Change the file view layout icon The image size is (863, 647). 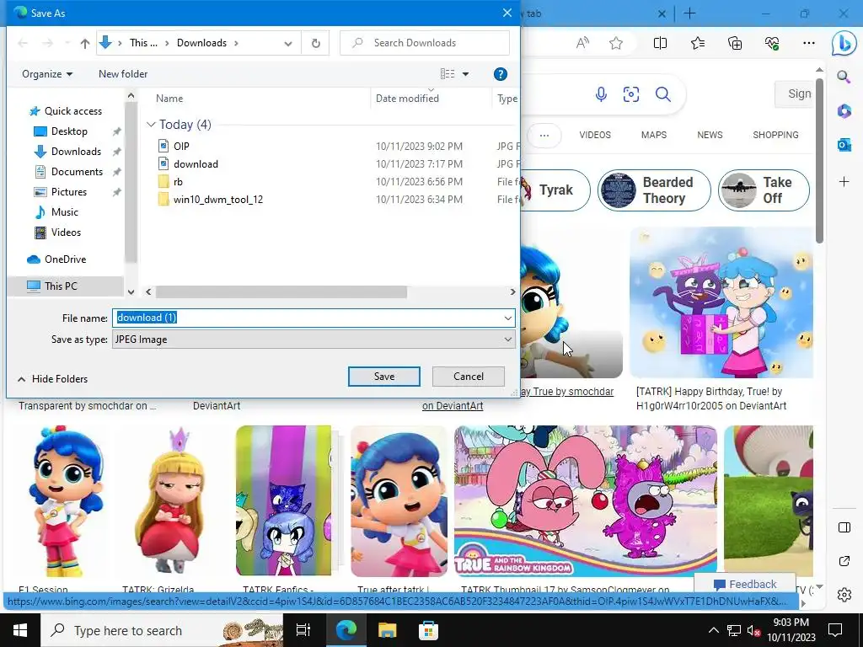[x=448, y=74]
